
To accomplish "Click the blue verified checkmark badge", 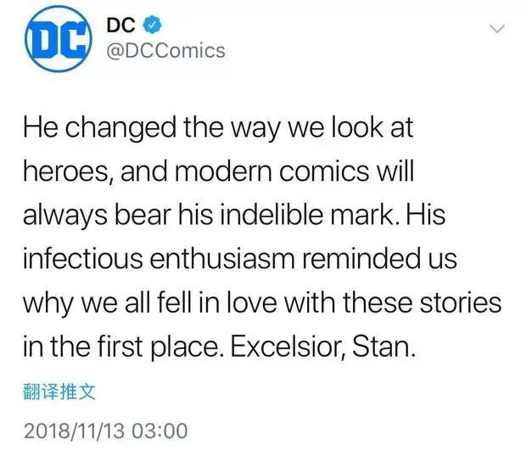I will (154, 25).
